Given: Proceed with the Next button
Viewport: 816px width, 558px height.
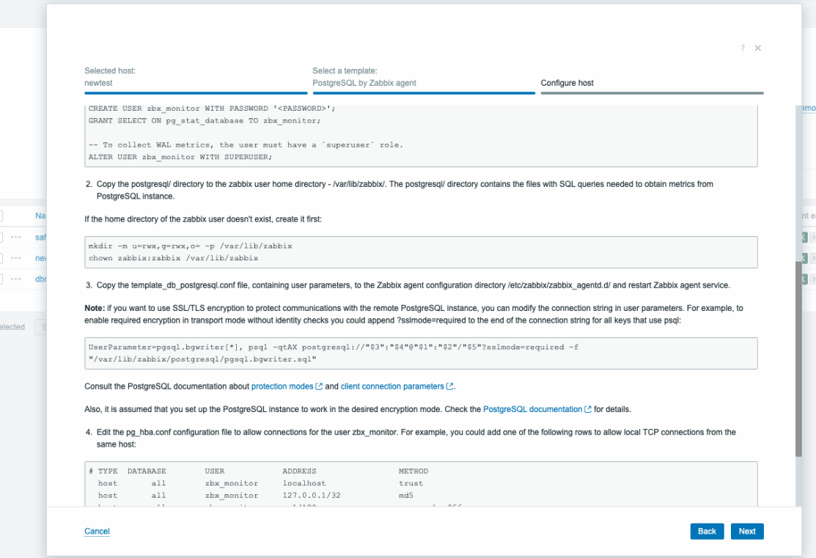Looking at the screenshot, I should pos(747,531).
